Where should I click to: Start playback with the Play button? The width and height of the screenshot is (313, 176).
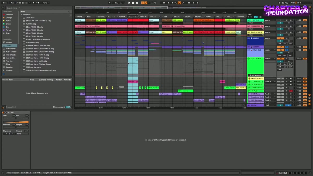point(129,3)
